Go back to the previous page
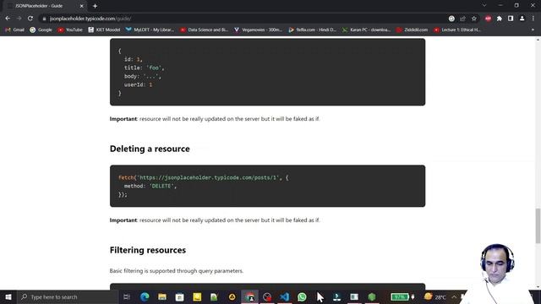This screenshot has height=304, width=541. pos(8,19)
